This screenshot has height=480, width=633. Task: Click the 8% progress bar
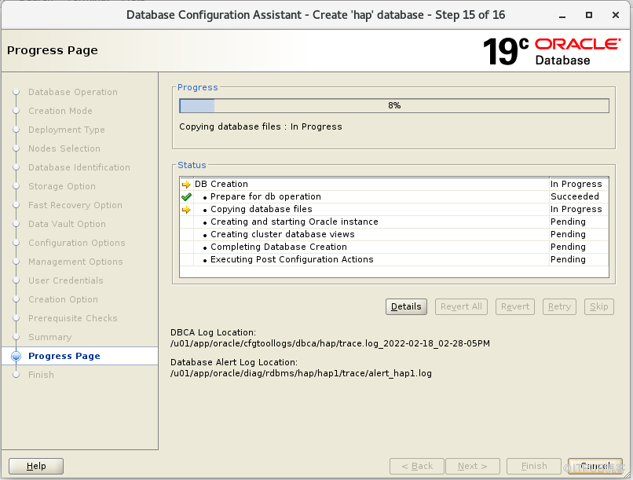pyautogui.click(x=394, y=106)
